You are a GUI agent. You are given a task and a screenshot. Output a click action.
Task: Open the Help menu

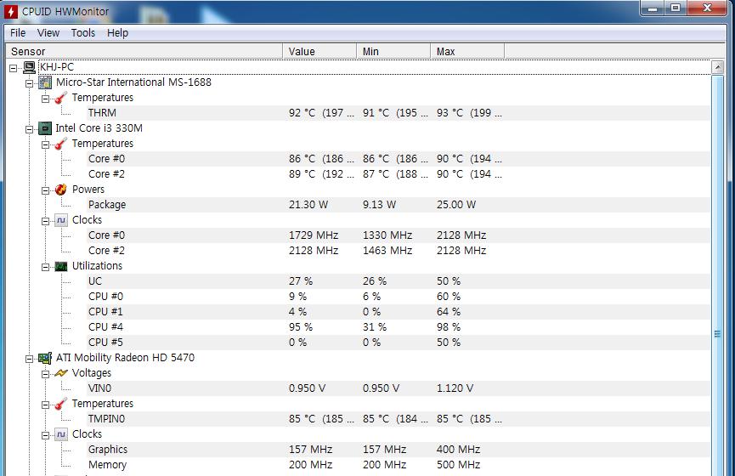click(117, 32)
